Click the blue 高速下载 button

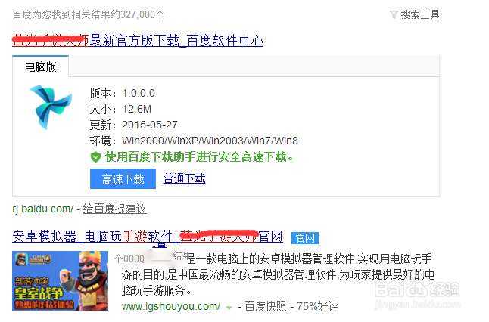point(123,178)
